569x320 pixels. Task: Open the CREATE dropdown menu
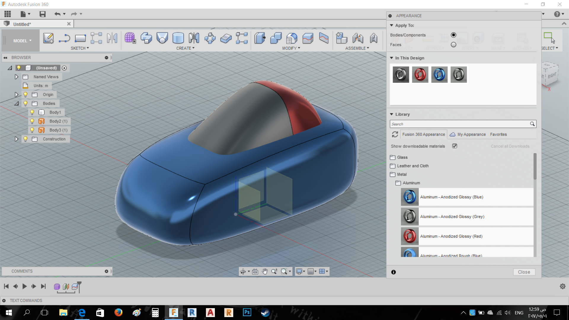186,48
